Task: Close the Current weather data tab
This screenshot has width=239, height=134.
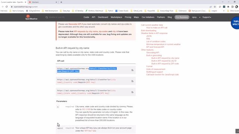Action: pos(25,2)
